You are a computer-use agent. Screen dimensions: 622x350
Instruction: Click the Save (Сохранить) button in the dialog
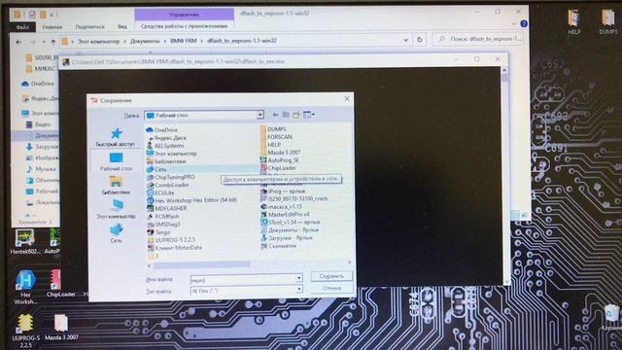(x=331, y=276)
